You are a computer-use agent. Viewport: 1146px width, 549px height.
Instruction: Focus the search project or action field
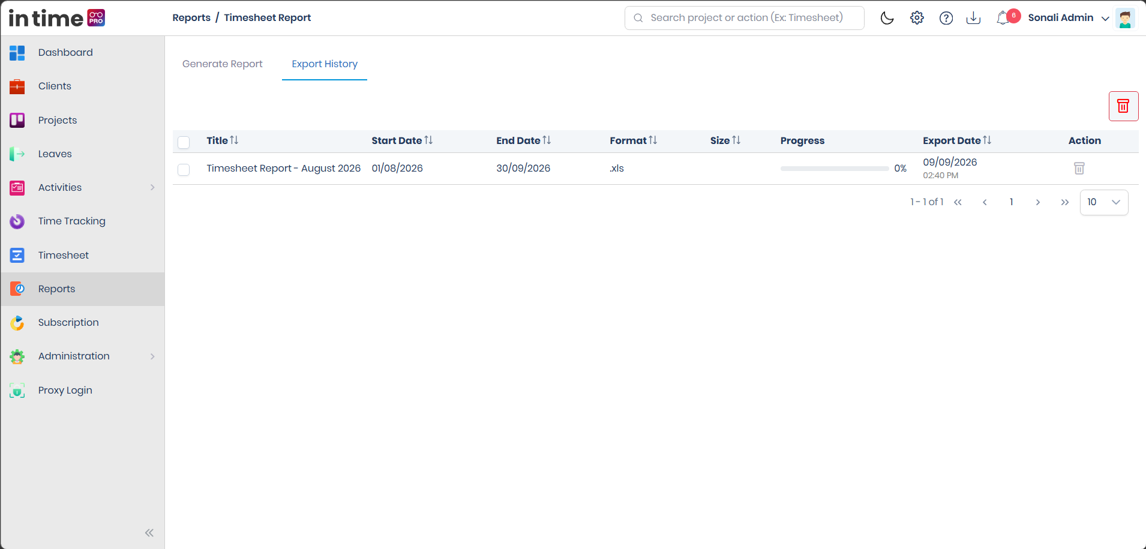[745, 18]
